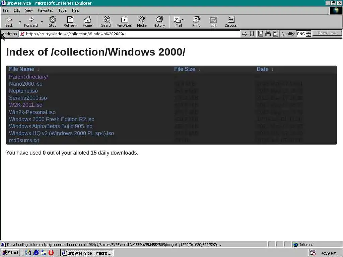Viewport: 343px width, 257px height.
Task: Open Mail button dropdown arrow
Action: pyautogui.click(x=183, y=20)
